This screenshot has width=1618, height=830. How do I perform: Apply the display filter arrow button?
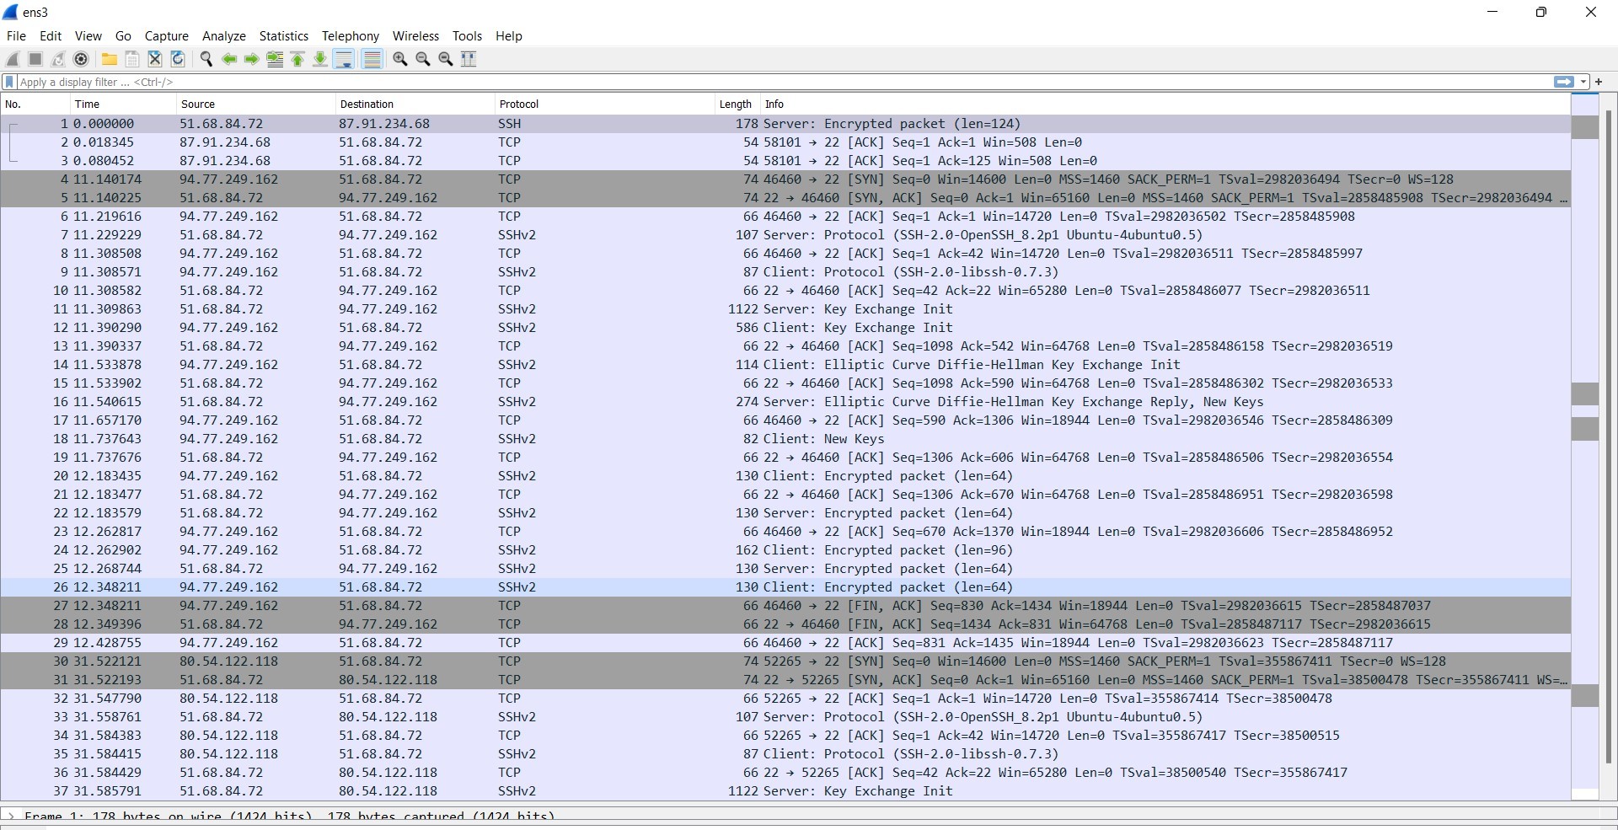[x=1563, y=82]
